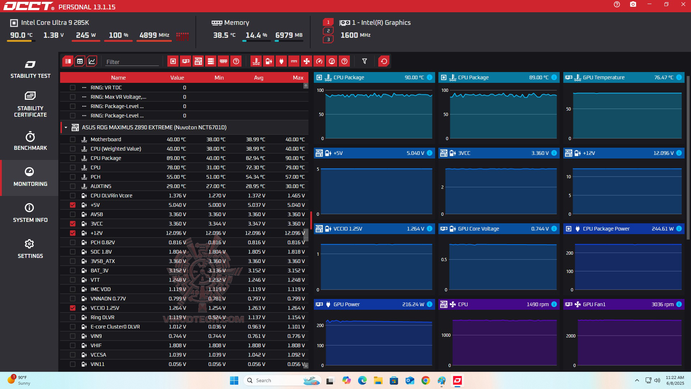Select GPU number 2 selector
This screenshot has width=691, height=389.
click(x=328, y=31)
